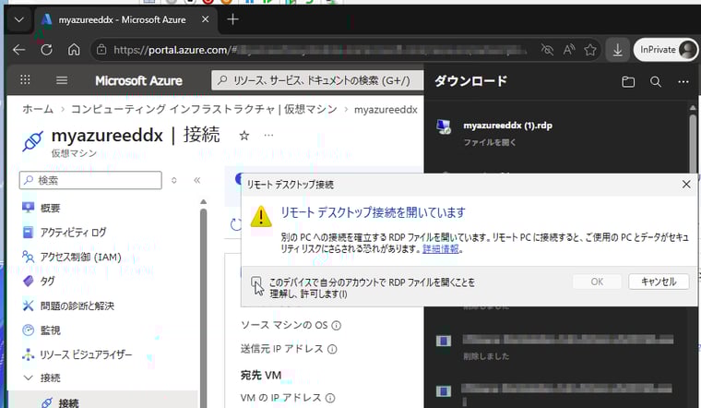Collapse the 接続 sidebar group
The height and width of the screenshot is (408, 701).
28,378
